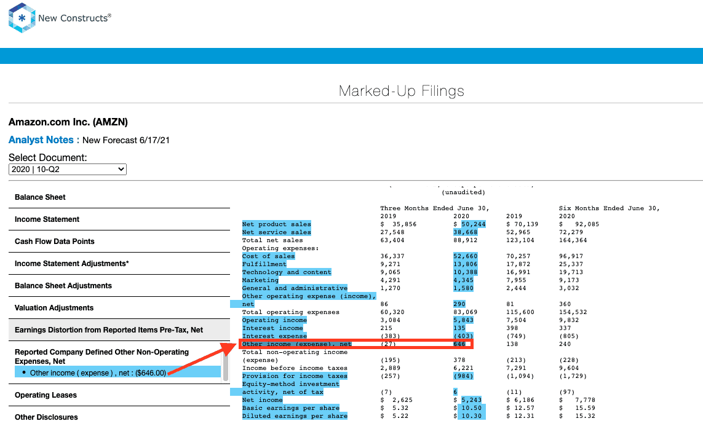Viewport: 703px width, 421px height.
Task: Click the highlighted Technology and content label
Action: (x=287, y=272)
